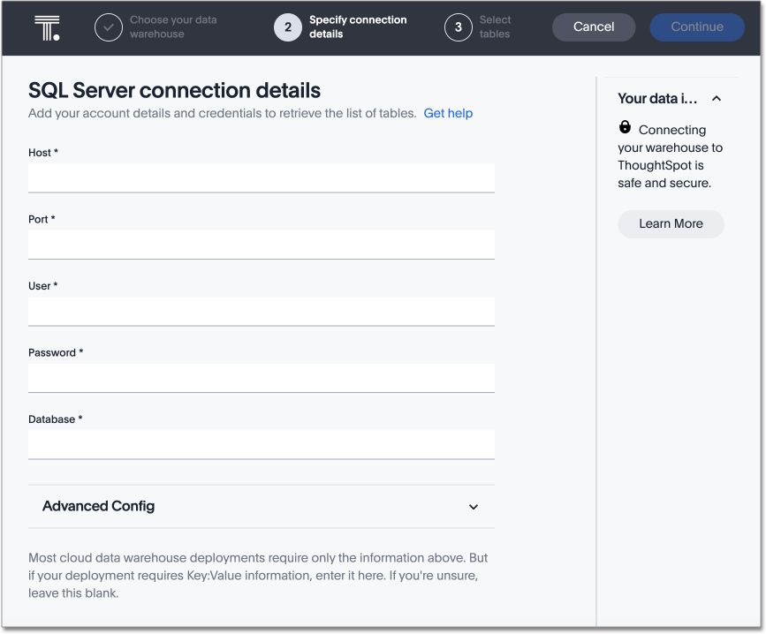The image size is (766, 634).
Task: Focus the Port input field
Action: tap(262, 245)
